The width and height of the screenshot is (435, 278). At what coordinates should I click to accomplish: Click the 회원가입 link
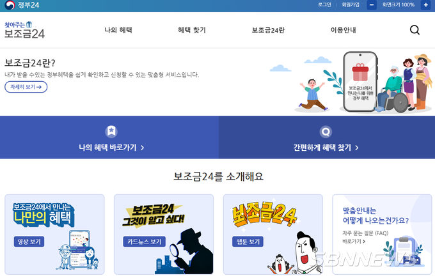point(351,4)
